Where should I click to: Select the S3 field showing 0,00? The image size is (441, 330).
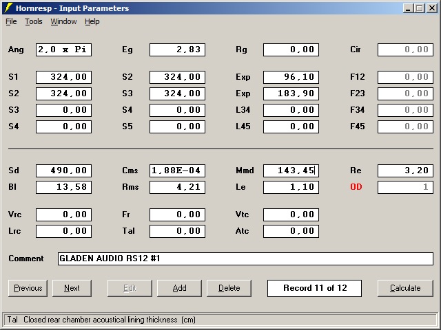(x=63, y=110)
